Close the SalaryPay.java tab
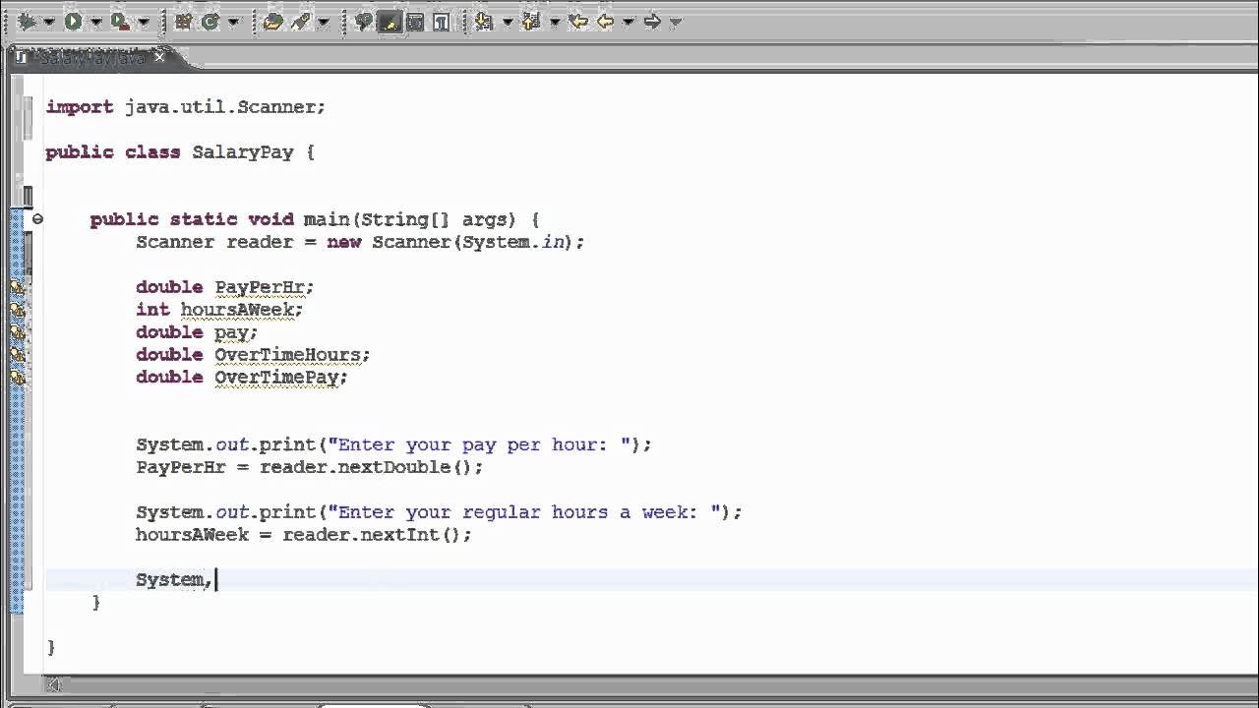1259x708 pixels. coord(159,58)
